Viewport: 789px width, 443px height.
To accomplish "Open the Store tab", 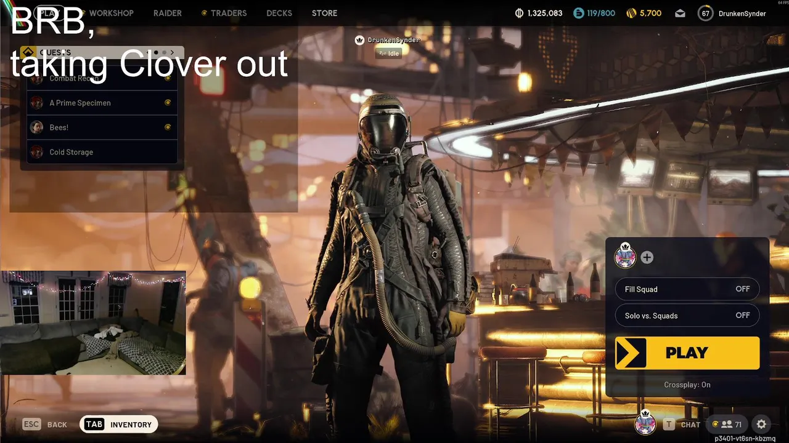I will coord(324,13).
